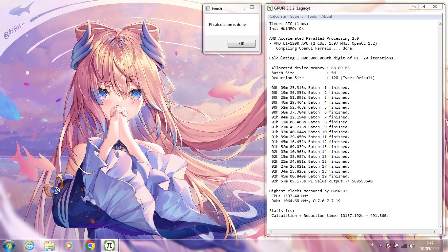Open the Submit menu in GPUPI
Image resolution: width=448 pixels, height=252 pixels.
click(x=296, y=16)
